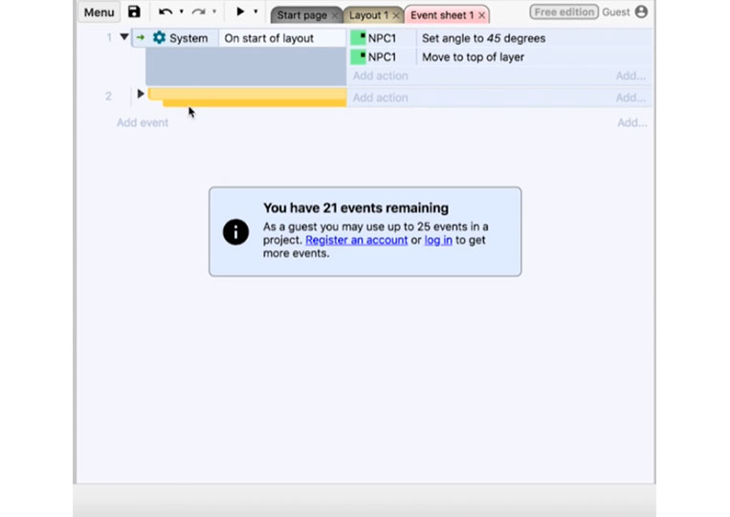This screenshot has height=517, width=730.
Task: Click Add action under event 1
Action: pyautogui.click(x=381, y=75)
